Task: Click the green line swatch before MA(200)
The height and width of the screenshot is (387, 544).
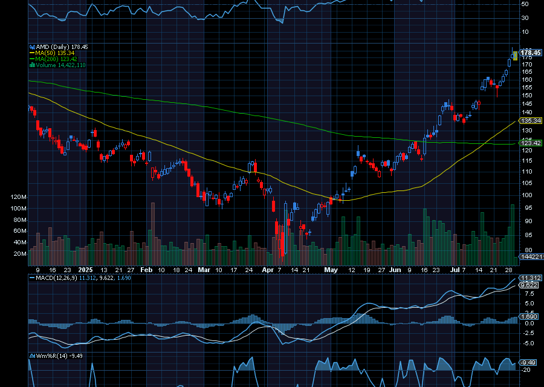Action: pyautogui.click(x=32, y=59)
